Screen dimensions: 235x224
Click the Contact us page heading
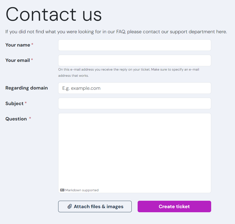(x=53, y=15)
